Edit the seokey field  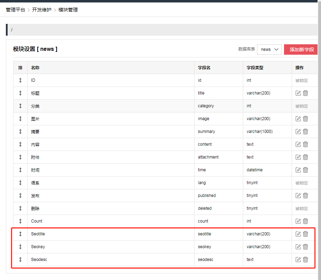(x=298, y=247)
